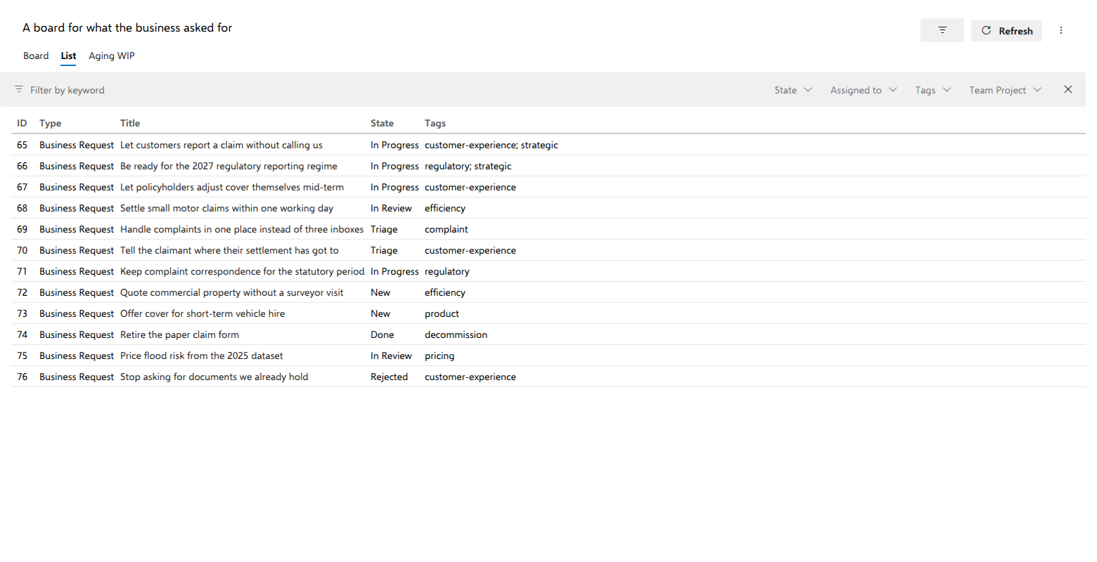Image resolution: width=1097 pixels, height=562 pixels.
Task: Expand the Assigned to filter dropdown
Action: click(x=864, y=90)
